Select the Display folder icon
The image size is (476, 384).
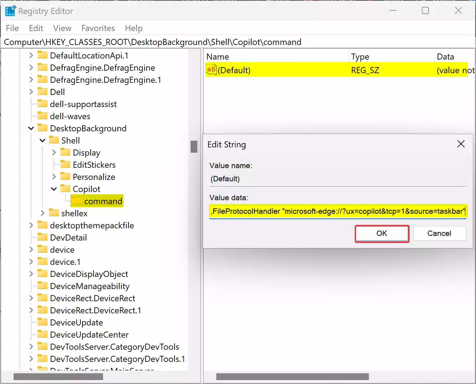[65, 152]
